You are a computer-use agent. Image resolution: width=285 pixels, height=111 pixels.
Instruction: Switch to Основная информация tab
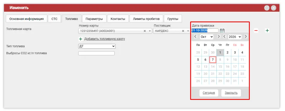tap(26, 19)
